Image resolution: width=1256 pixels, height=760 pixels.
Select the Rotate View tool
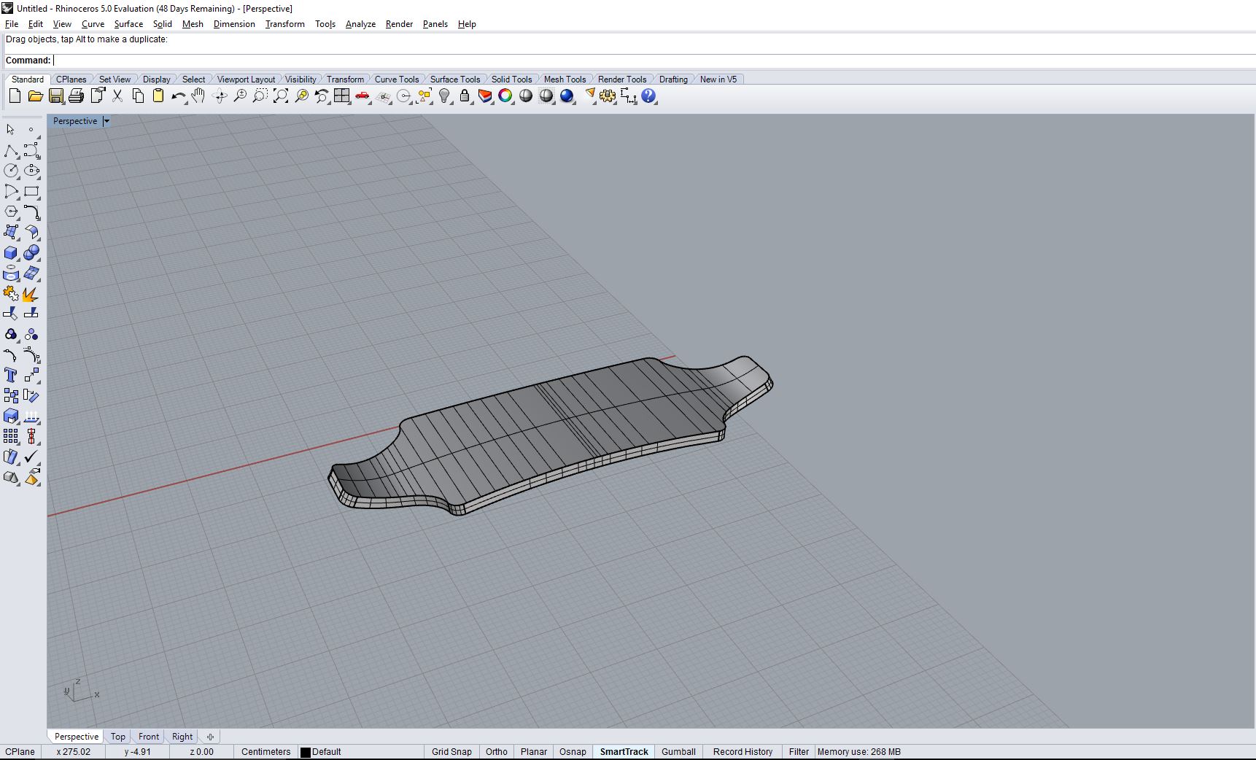[x=219, y=96]
